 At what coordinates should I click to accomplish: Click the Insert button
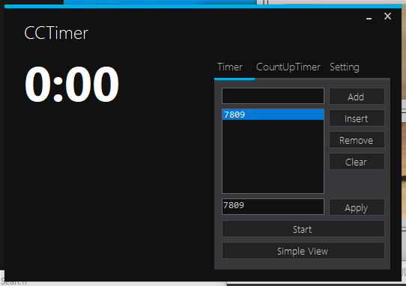(x=357, y=118)
